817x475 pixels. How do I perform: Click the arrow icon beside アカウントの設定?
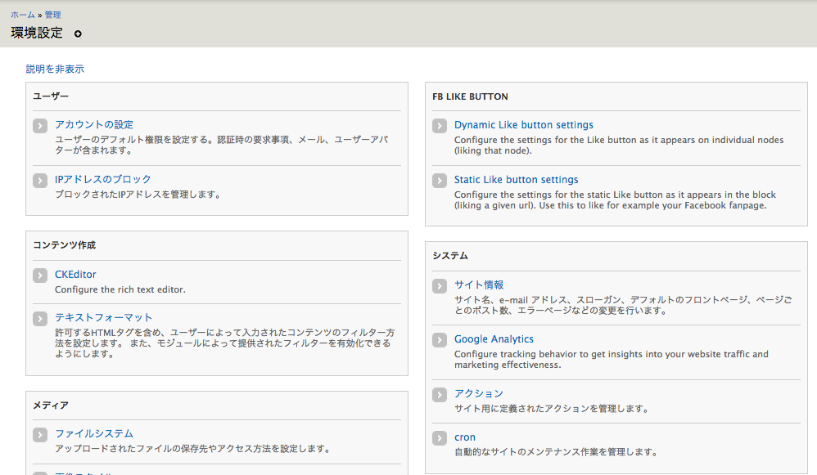pos(40,126)
